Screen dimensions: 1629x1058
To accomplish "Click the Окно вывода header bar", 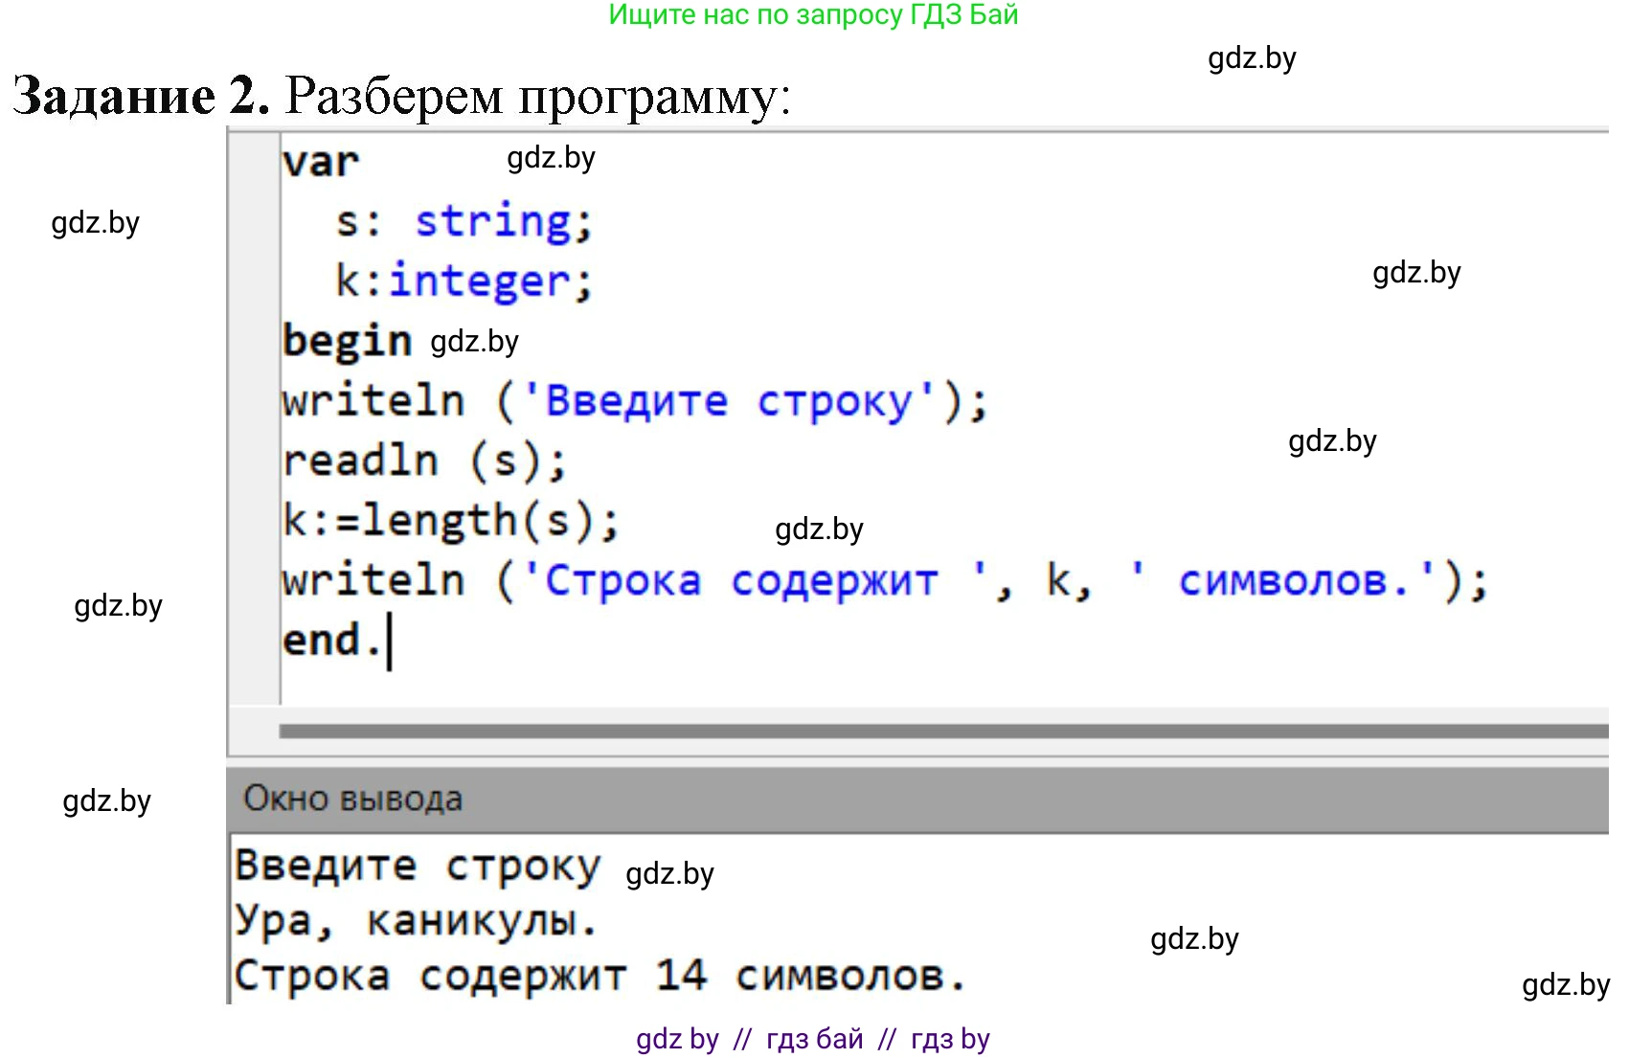I will 354,798.
